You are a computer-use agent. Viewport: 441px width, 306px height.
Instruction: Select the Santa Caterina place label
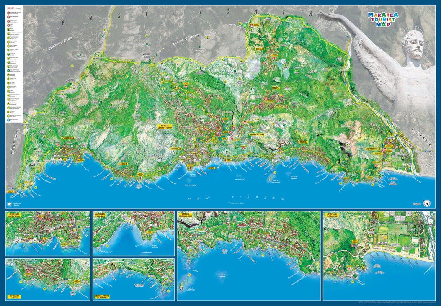click(x=257, y=134)
